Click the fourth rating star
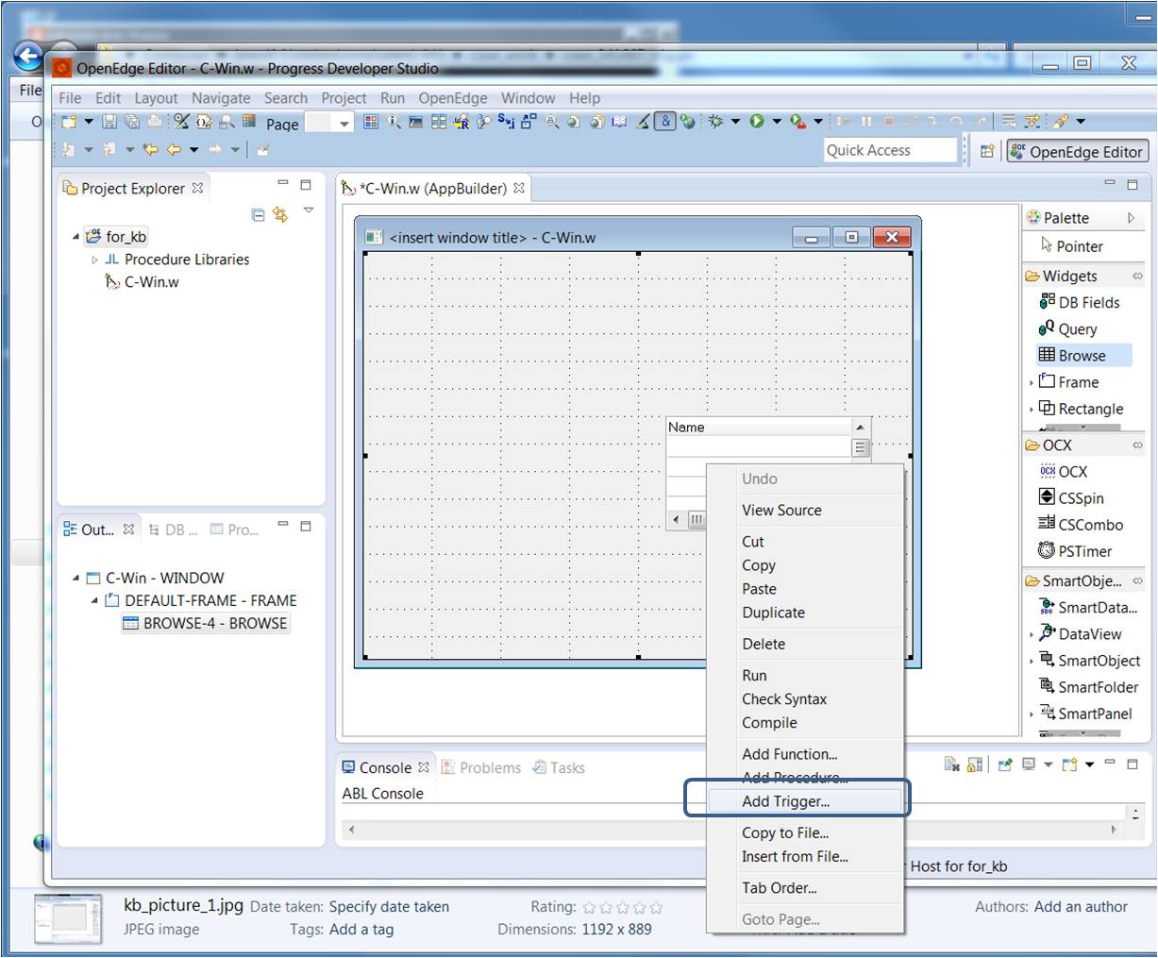The width and height of the screenshot is (1158, 958). tap(638, 906)
